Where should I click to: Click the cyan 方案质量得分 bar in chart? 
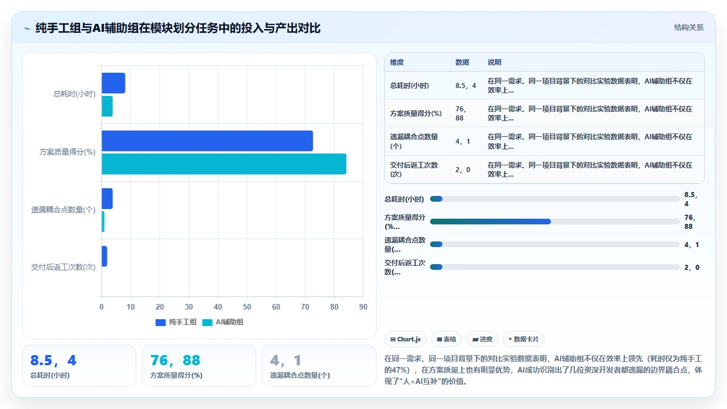pos(224,164)
